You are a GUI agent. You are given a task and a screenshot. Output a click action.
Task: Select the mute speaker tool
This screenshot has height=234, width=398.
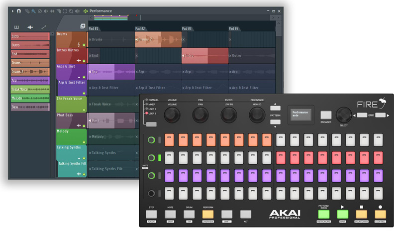coord(46,11)
